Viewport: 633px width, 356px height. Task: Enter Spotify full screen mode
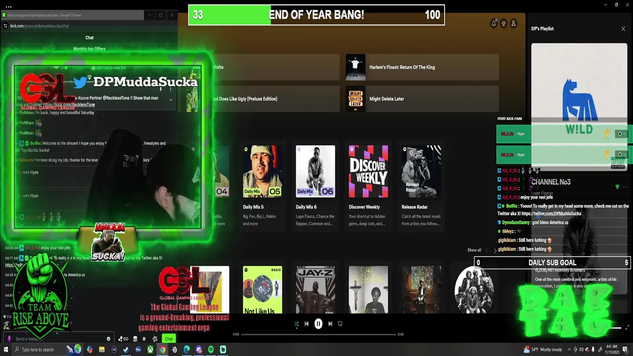pos(628,327)
